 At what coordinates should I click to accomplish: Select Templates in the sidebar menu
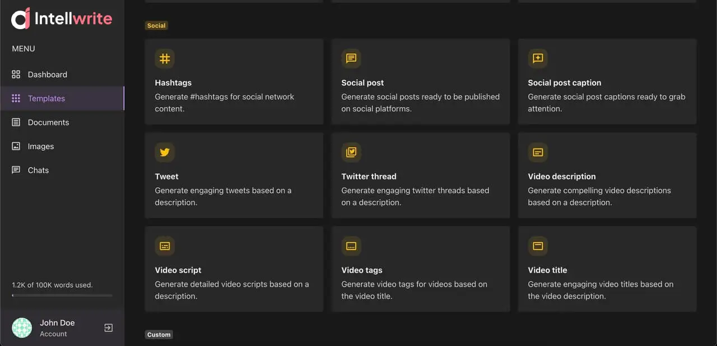46,99
